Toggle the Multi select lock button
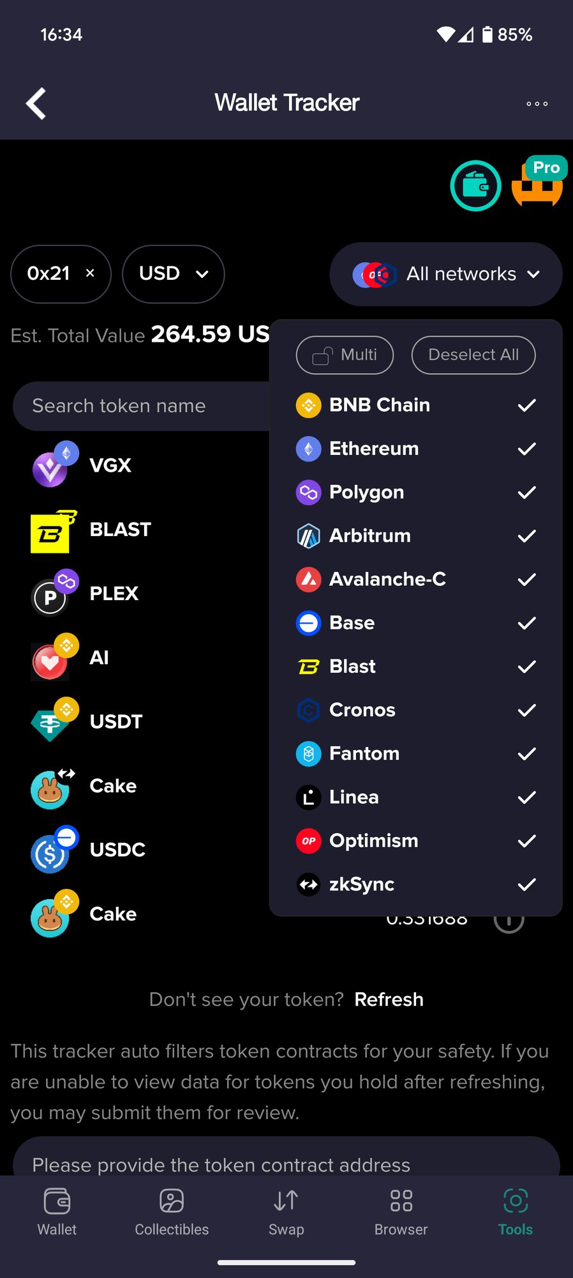This screenshot has width=573, height=1278. [345, 355]
